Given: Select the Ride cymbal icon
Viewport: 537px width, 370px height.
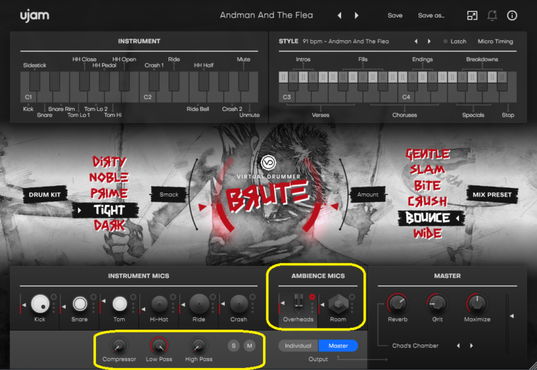Looking at the screenshot, I should (x=199, y=304).
